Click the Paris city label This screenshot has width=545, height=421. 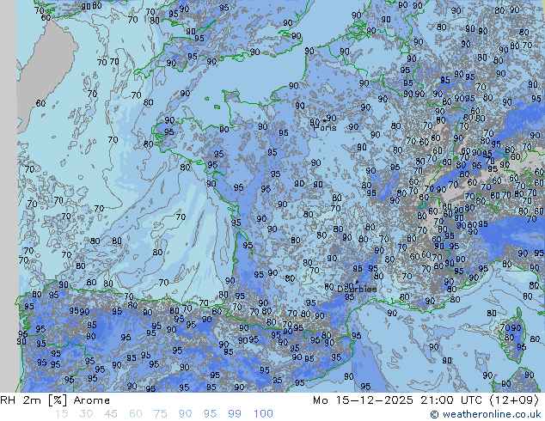pyautogui.click(x=325, y=127)
